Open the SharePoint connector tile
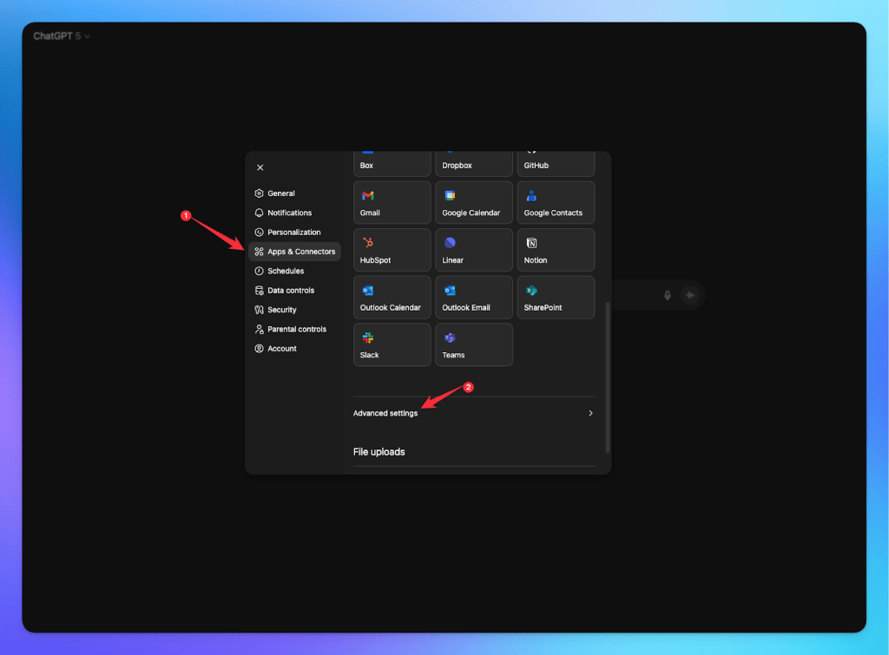The width and height of the screenshot is (889, 655). pyautogui.click(x=556, y=297)
